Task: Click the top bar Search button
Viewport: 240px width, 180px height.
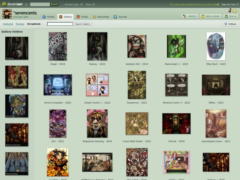Action: click(54, 4)
